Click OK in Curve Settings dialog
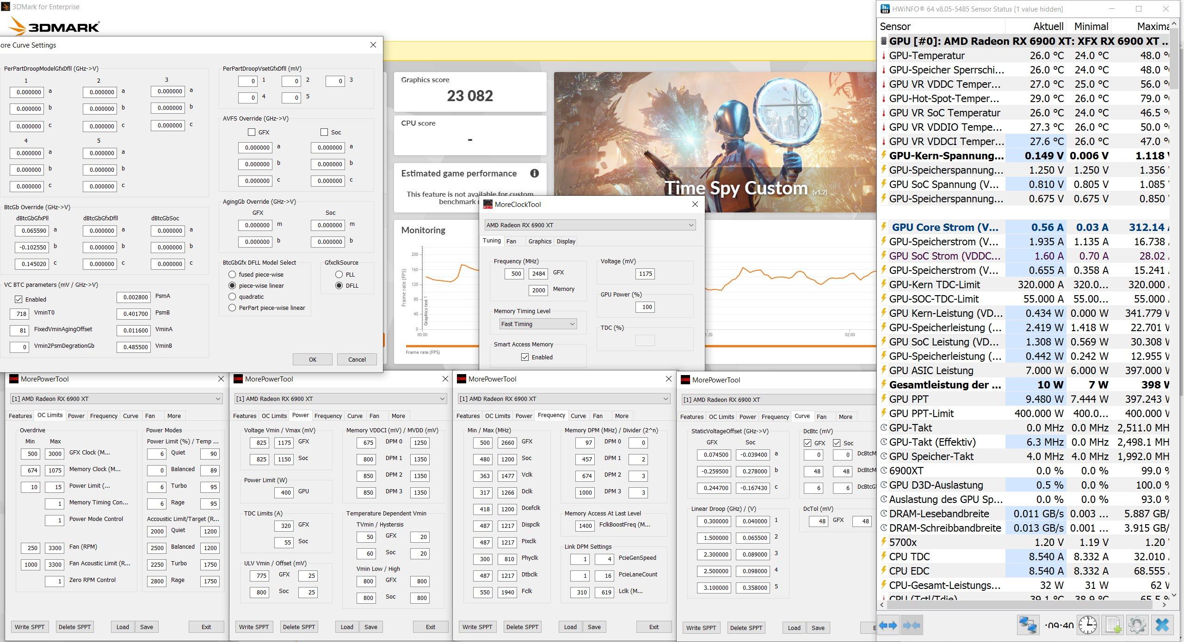Screen dimensions: 1184x642 pos(312,359)
